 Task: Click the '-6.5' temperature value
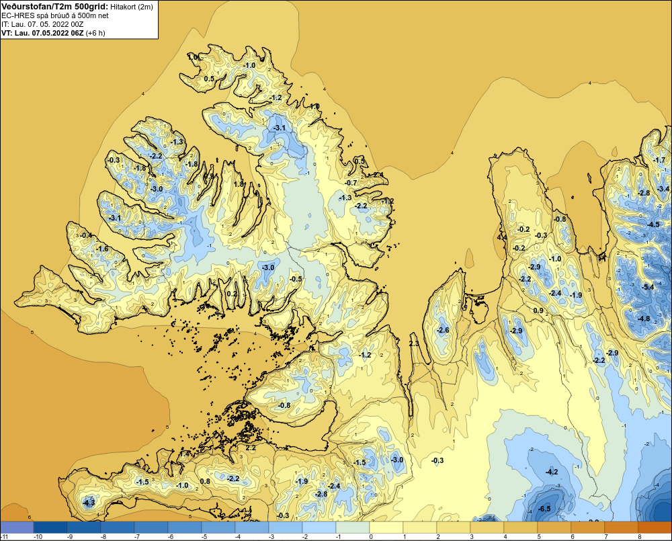point(544,509)
